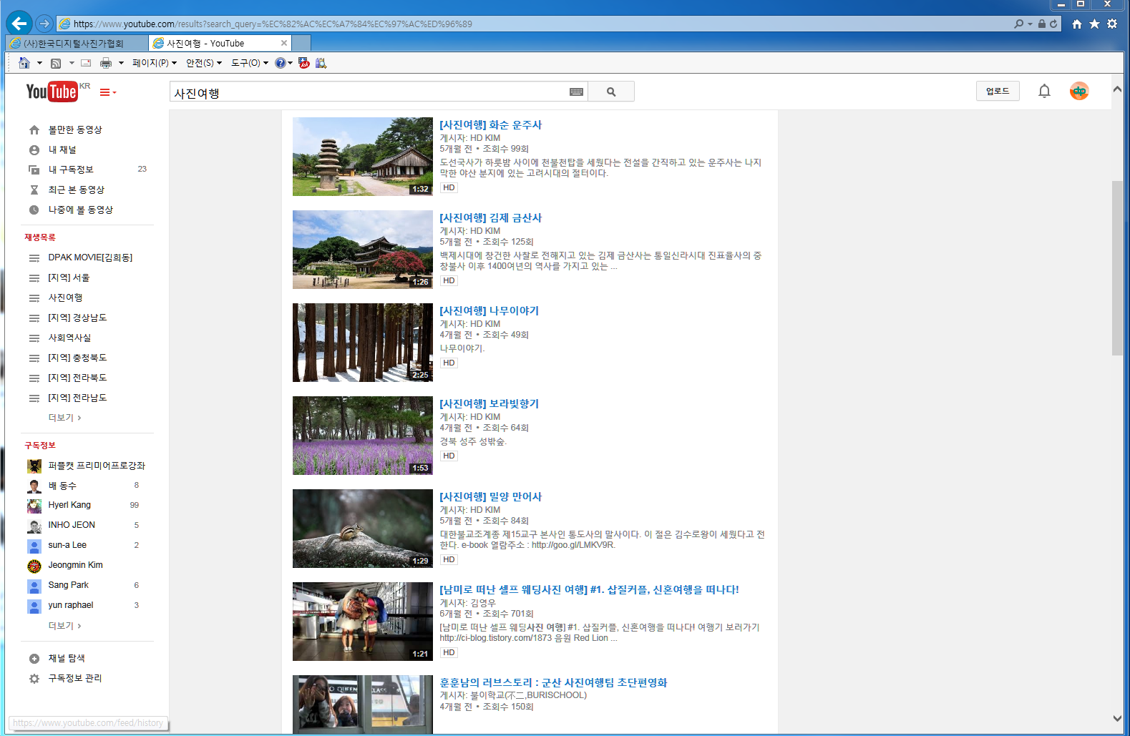
Task: Open the notifications bell
Action: [1044, 91]
